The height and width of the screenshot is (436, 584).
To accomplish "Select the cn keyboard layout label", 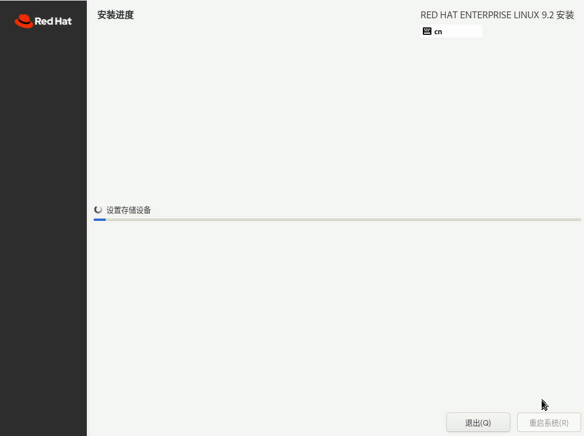I will click(x=438, y=32).
